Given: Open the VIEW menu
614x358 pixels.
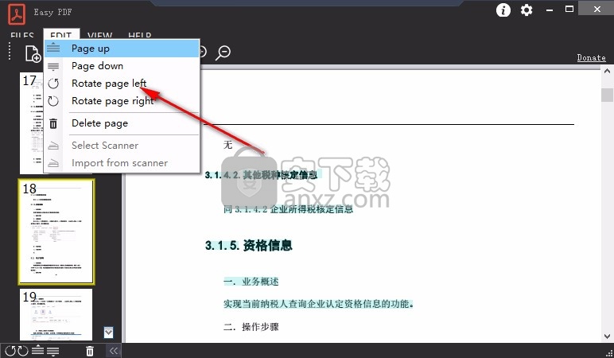Looking at the screenshot, I should pos(100,35).
